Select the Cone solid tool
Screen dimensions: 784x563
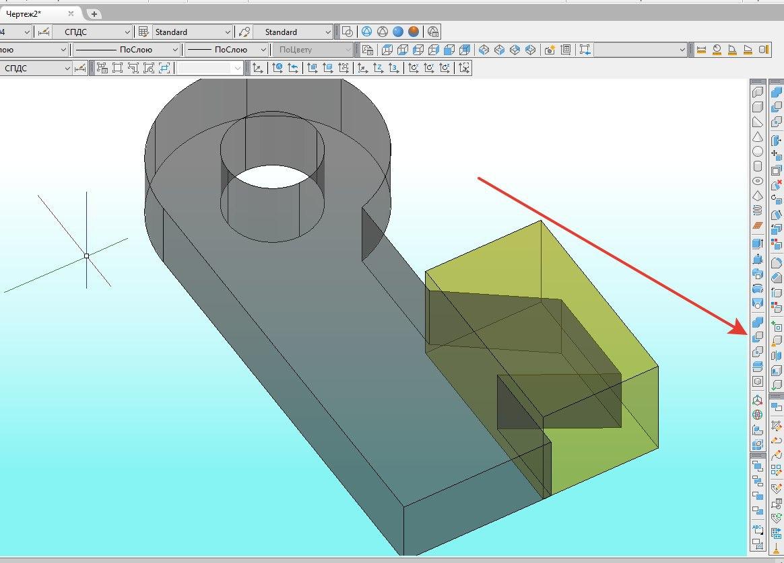click(x=757, y=137)
